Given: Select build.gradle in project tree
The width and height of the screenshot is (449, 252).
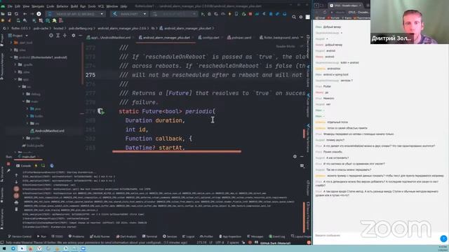Looking at the screenshot, I should click(x=33, y=146).
